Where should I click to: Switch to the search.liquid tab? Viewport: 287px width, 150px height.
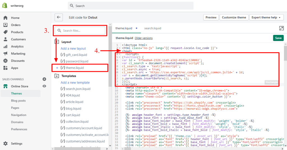click(x=153, y=28)
